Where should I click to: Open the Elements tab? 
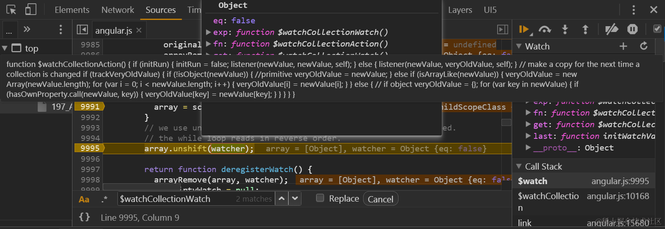pos(72,10)
